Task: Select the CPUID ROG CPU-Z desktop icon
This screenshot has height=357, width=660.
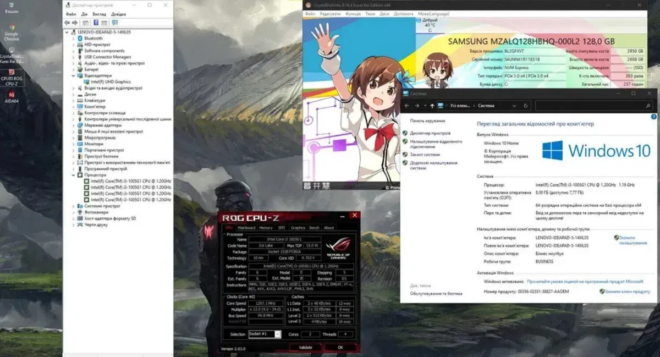Action: click(x=12, y=74)
